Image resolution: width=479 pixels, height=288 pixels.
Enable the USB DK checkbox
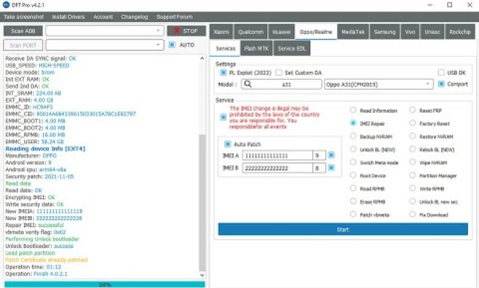pos(441,72)
